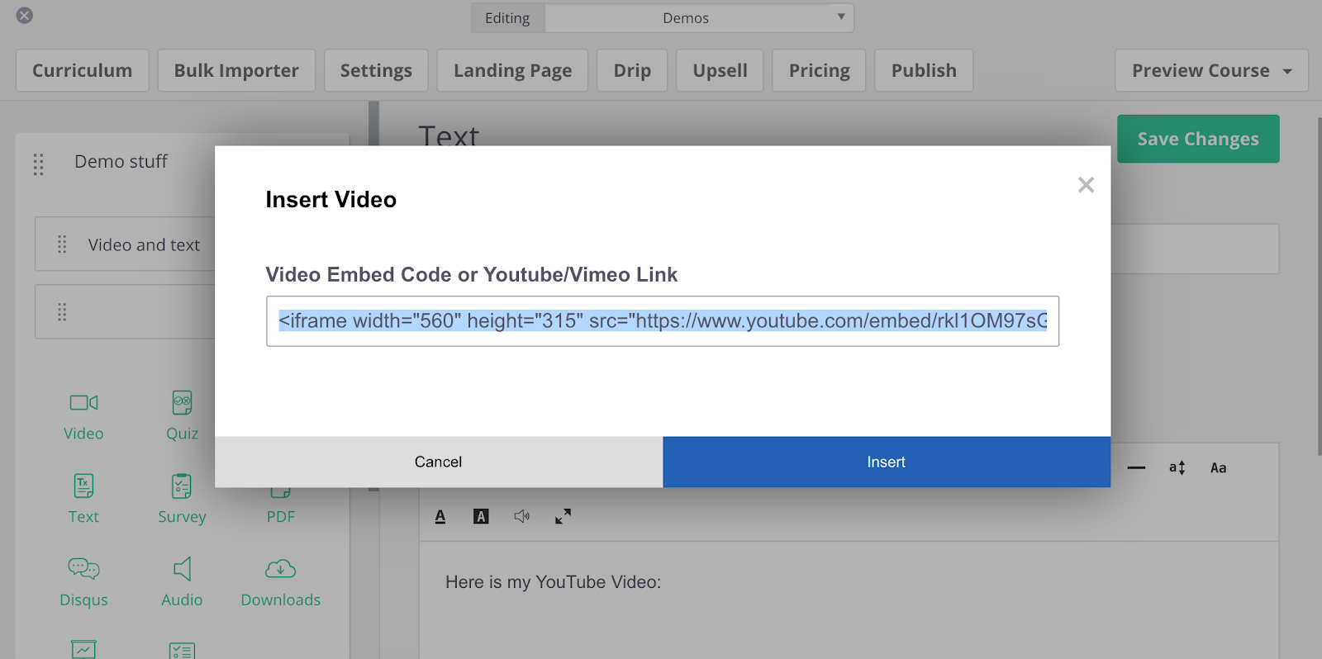Open the line height option
Viewport: 1322px width, 659px height.
[1177, 467]
